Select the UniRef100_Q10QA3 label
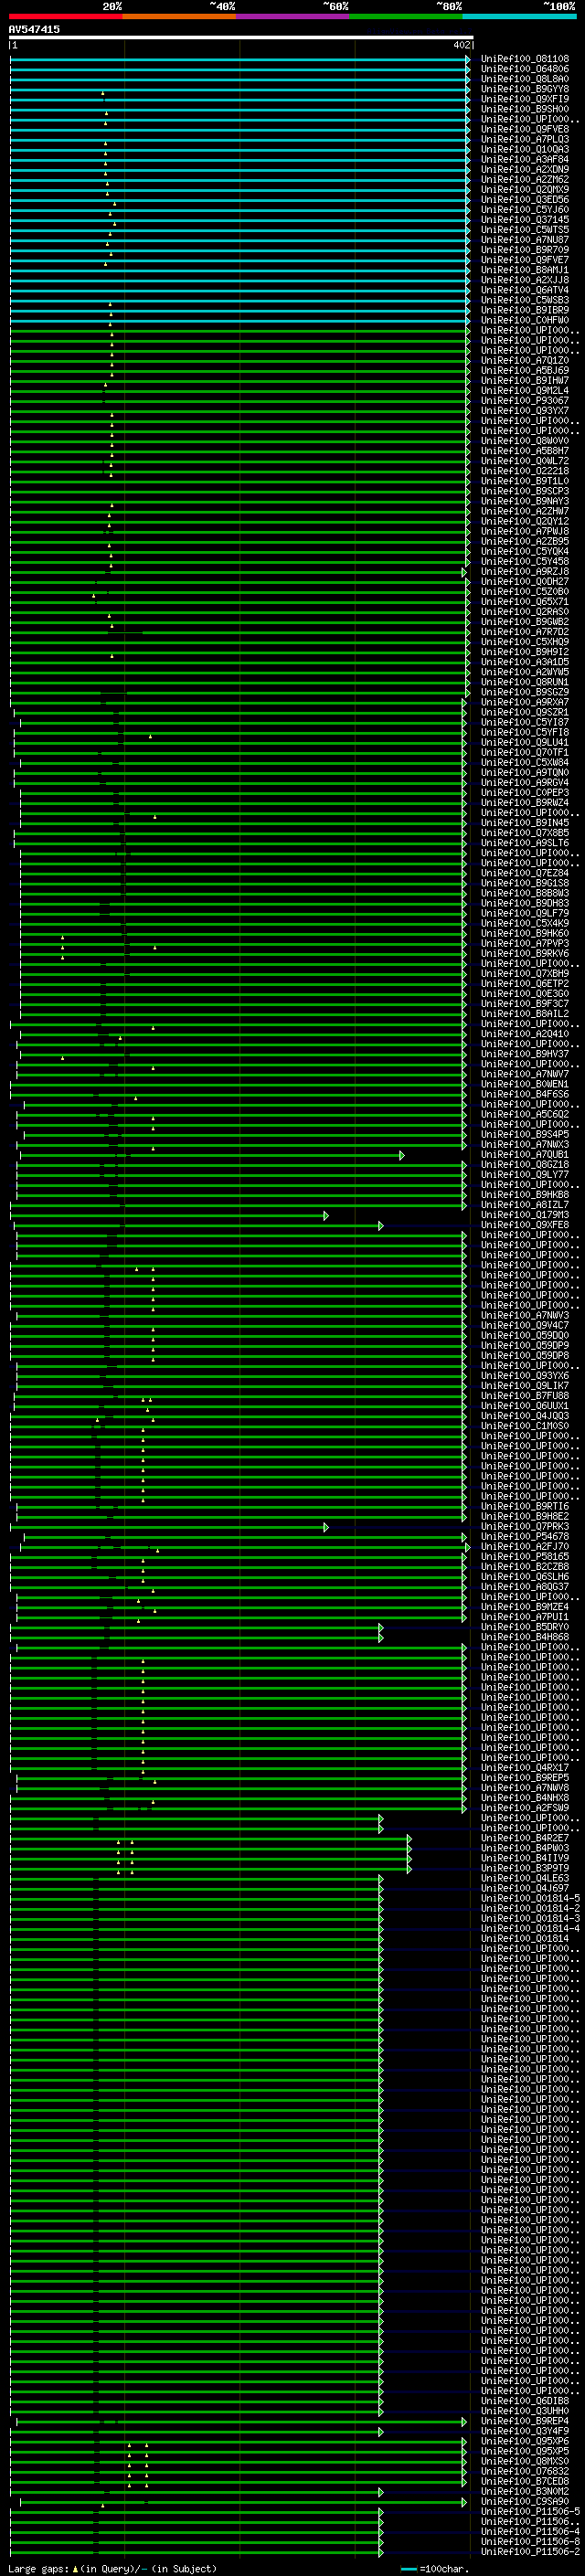585x2576 pixels. click(x=525, y=149)
